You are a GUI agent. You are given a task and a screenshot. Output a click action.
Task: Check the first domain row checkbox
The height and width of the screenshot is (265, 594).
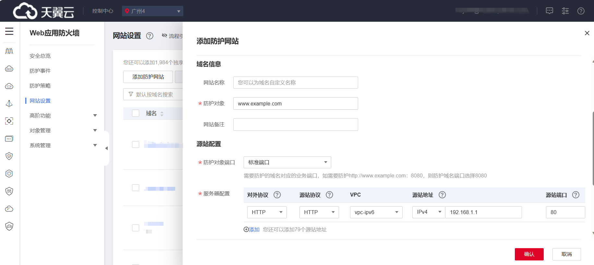click(136, 145)
